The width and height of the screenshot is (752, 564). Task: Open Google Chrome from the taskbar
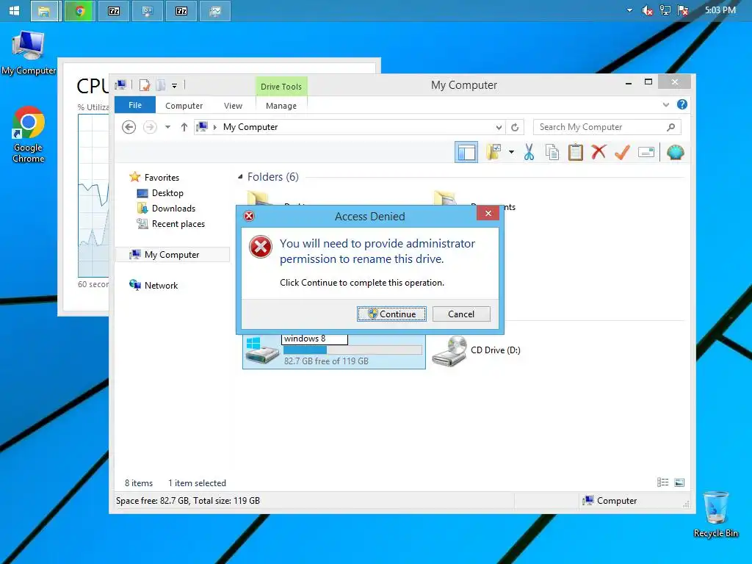(79, 11)
